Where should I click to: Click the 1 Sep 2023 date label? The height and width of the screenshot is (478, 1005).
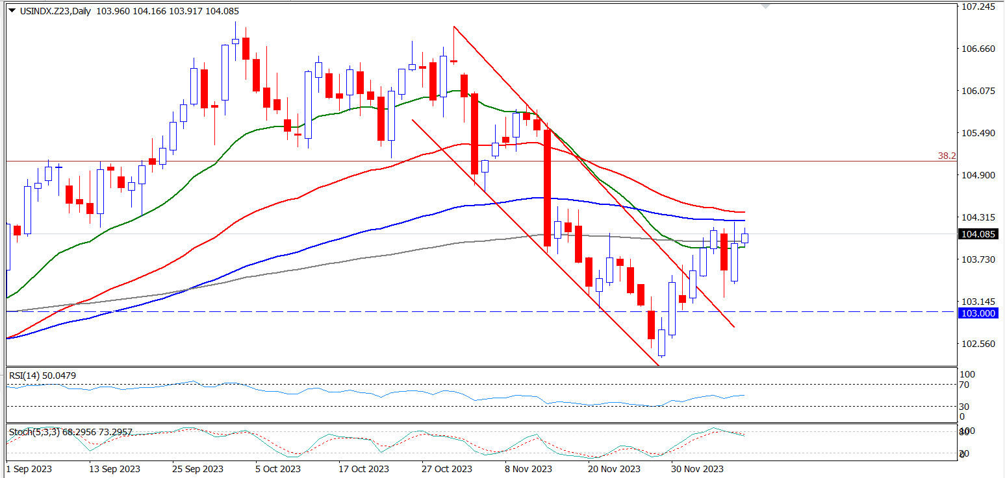29,469
